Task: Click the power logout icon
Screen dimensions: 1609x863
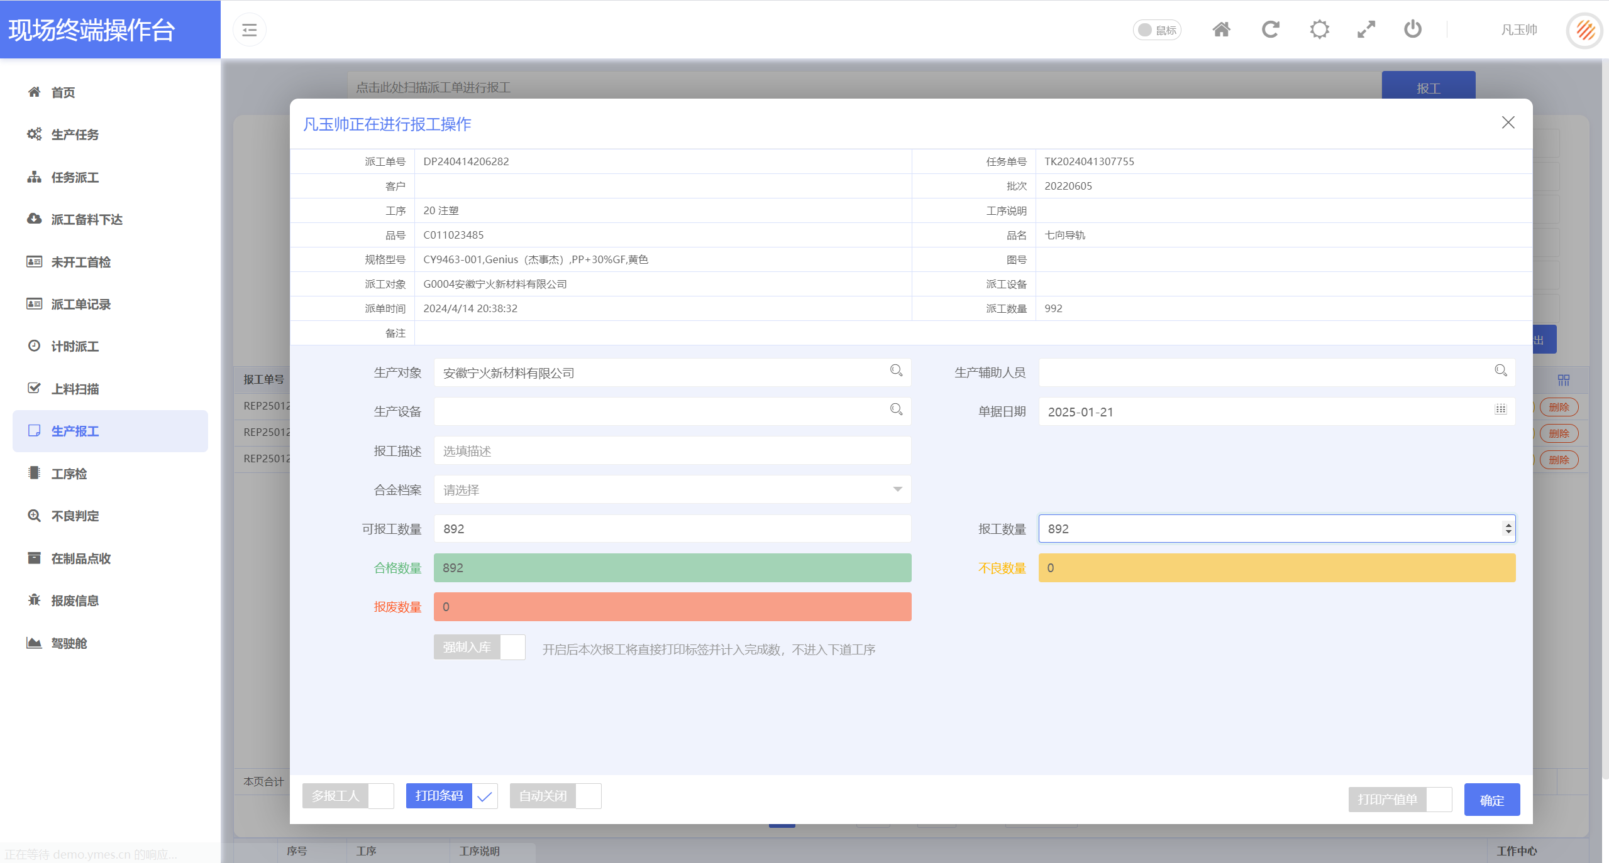Action: click(1412, 30)
